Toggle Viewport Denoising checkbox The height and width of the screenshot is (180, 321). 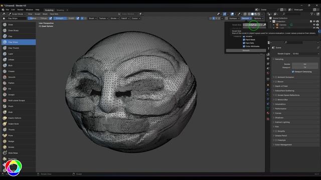point(293,72)
